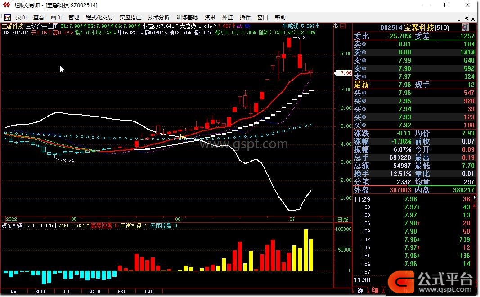Click the red grid layout icon beside the anchor
This screenshot has height=297, width=480.
(343, 27)
